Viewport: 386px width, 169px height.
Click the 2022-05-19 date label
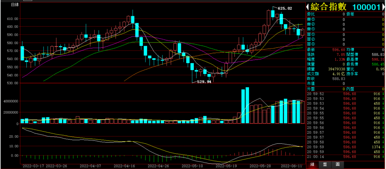226,166
